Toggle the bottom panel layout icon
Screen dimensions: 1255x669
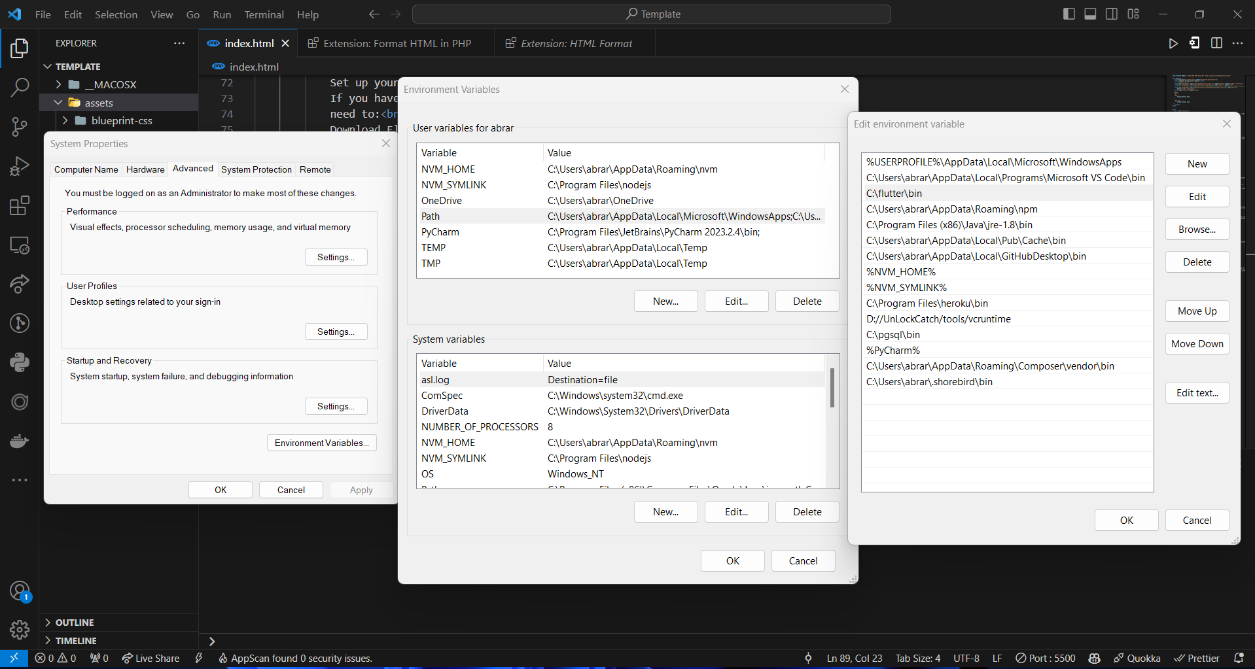(x=1090, y=14)
